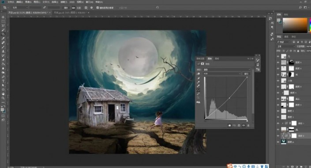Viewport: 311px width, 168px height.
Task: Click the straighten icon in options bar
Action: click(x=73, y=8)
